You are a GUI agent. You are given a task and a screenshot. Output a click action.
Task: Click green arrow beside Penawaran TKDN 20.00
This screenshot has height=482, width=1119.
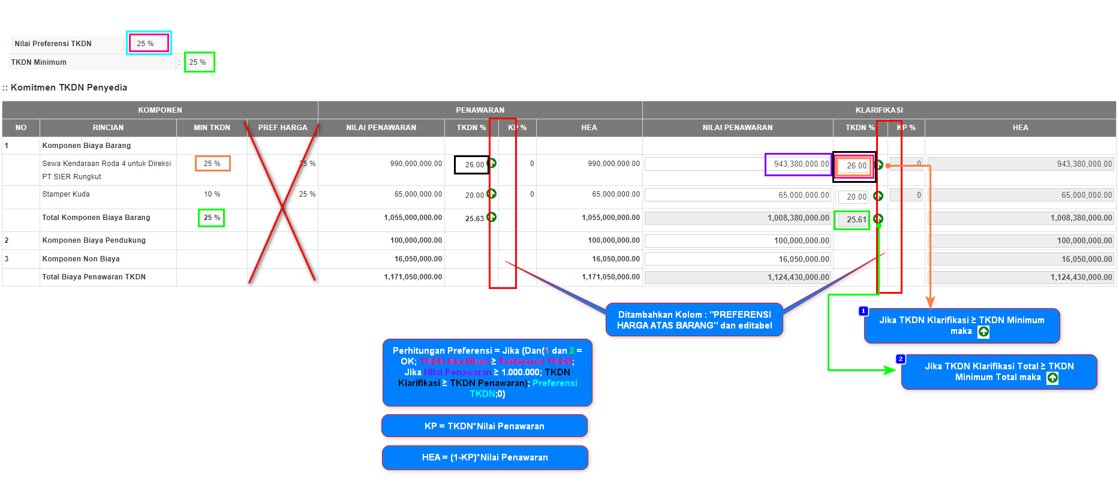pos(491,194)
